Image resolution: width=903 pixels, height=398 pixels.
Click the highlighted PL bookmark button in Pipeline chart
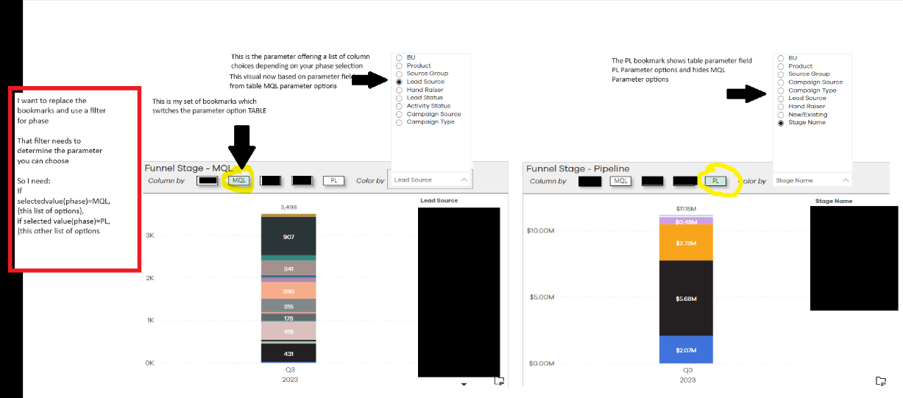pos(715,180)
